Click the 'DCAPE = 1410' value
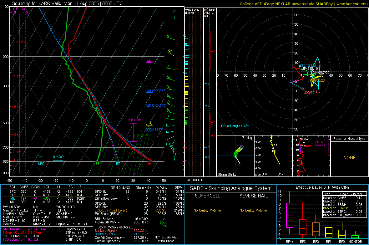Viewport: 369px width, 245px height. click(14, 221)
